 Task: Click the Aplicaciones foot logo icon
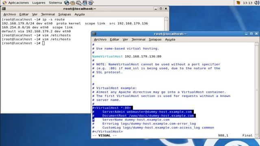pos(4,3)
